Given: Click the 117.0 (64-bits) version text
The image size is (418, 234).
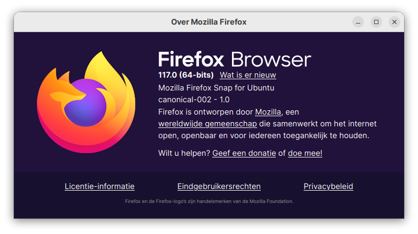Looking at the screenshot, I should (186, 75).
